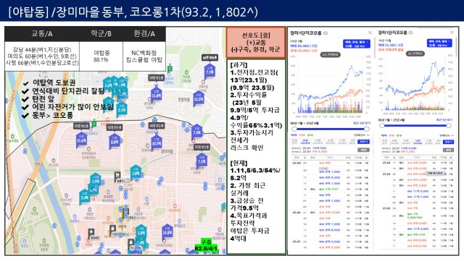Click the VS 가격비교 button in right panel
This screenshot has height=261, width=464.
[x=415, y=54]
